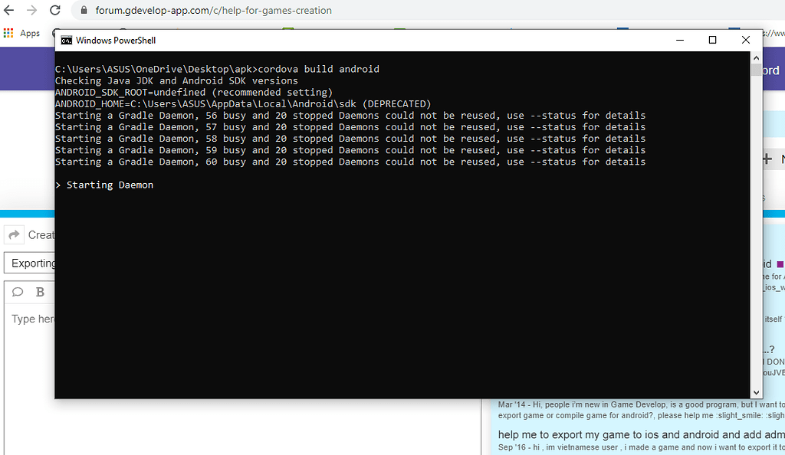Click the Exporting topic title field
Image resolution: width=785 pixels, height=455 pixels.
32,263
